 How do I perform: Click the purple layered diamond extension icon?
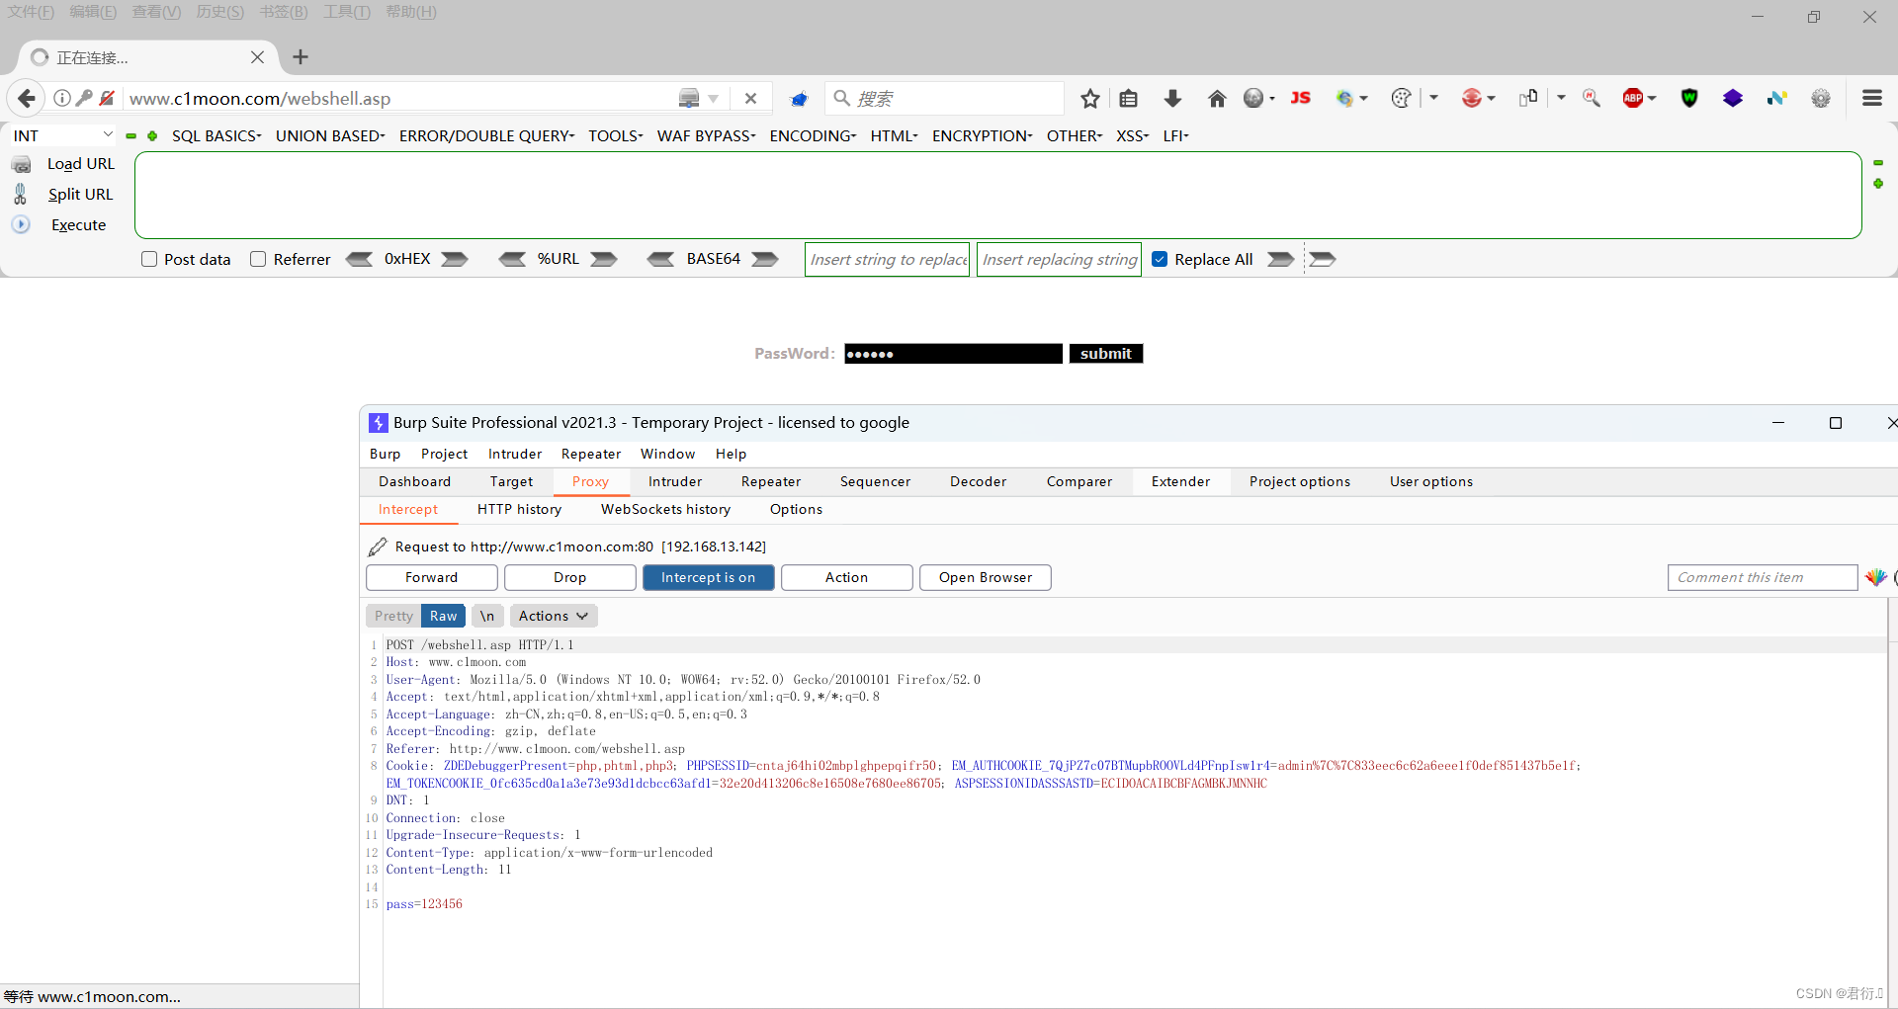point(1732,98)
